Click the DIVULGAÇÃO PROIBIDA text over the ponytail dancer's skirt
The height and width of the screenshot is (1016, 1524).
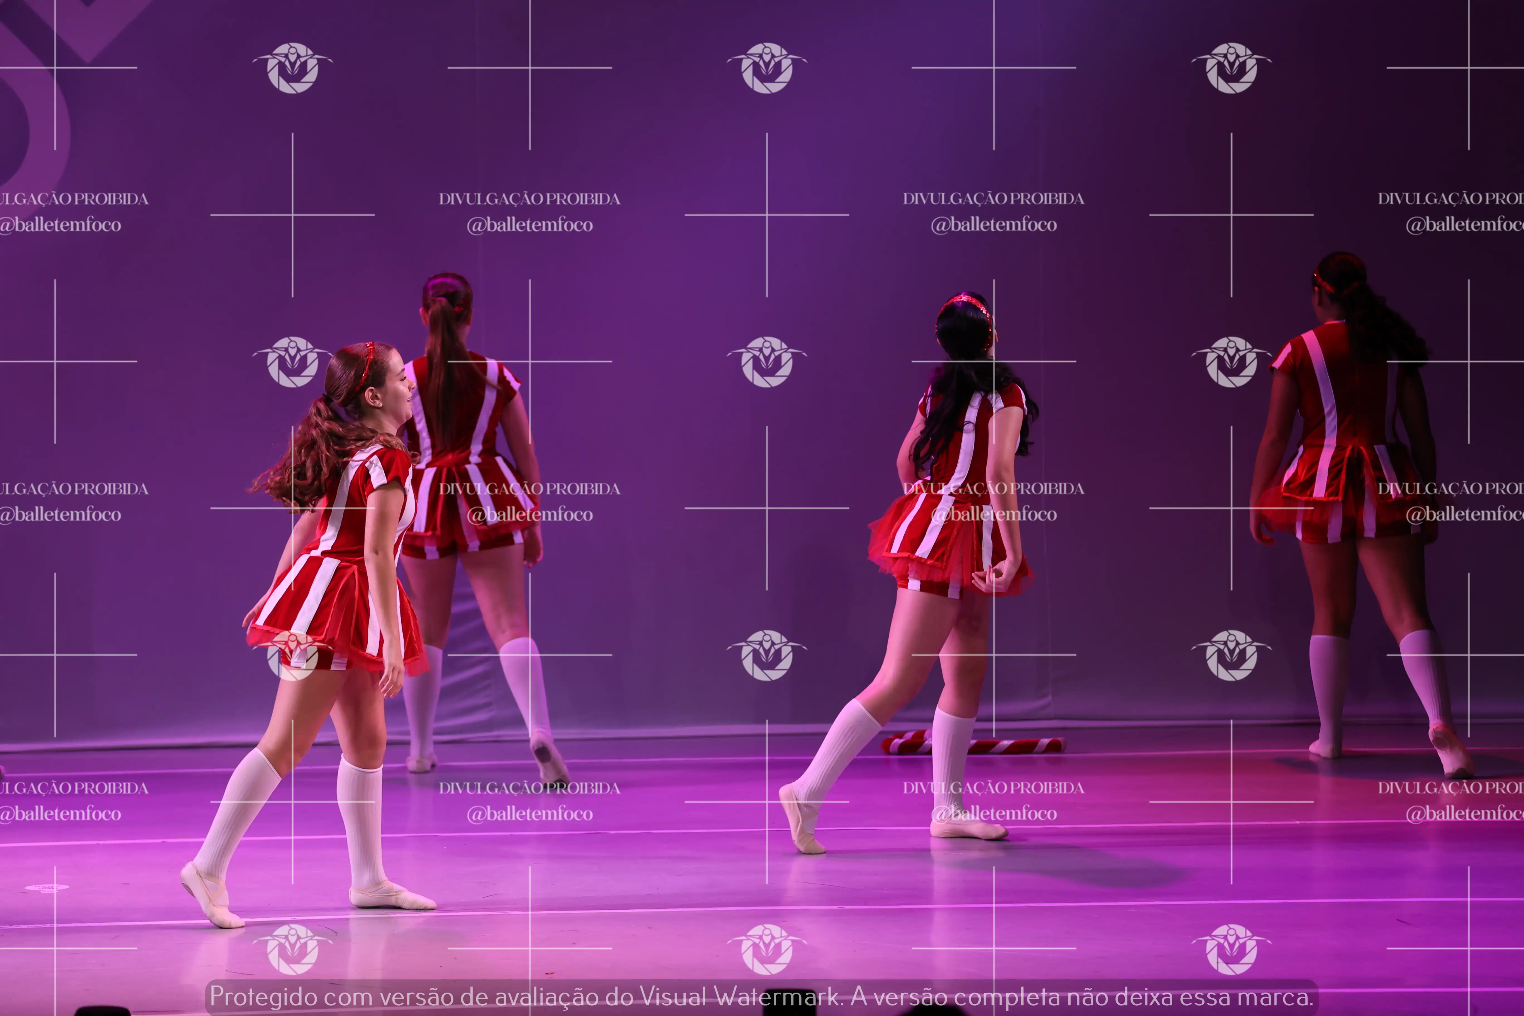tap(529, 489)
